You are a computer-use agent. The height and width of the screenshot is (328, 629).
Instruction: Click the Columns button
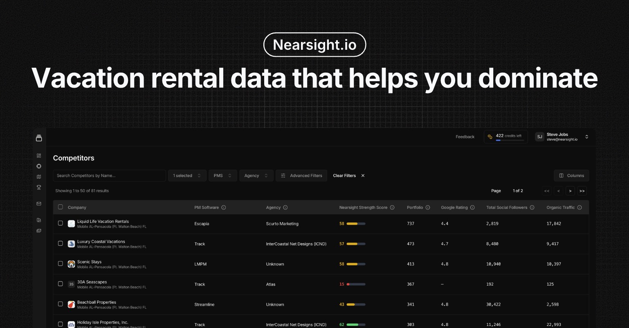(571, 176)
